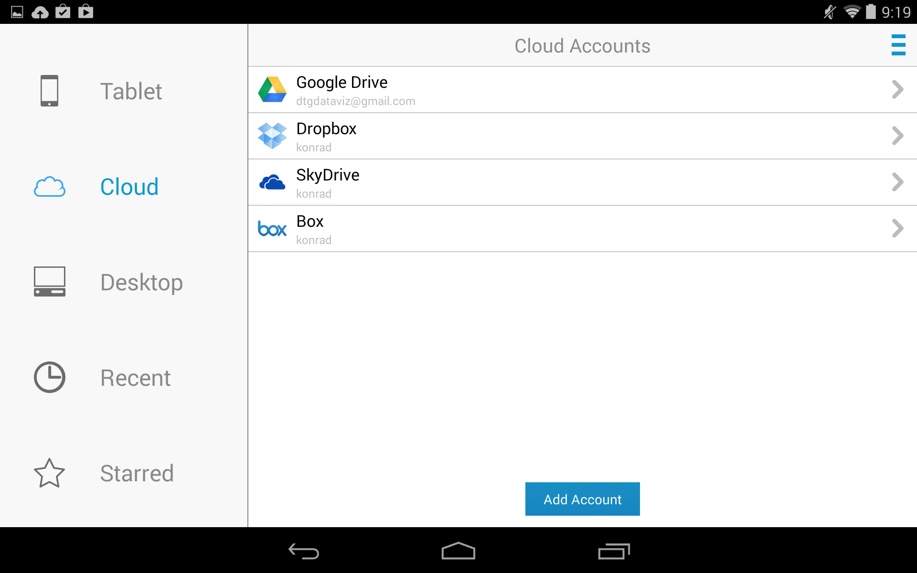Tap the Starred star icon

[x=49, y=473]
